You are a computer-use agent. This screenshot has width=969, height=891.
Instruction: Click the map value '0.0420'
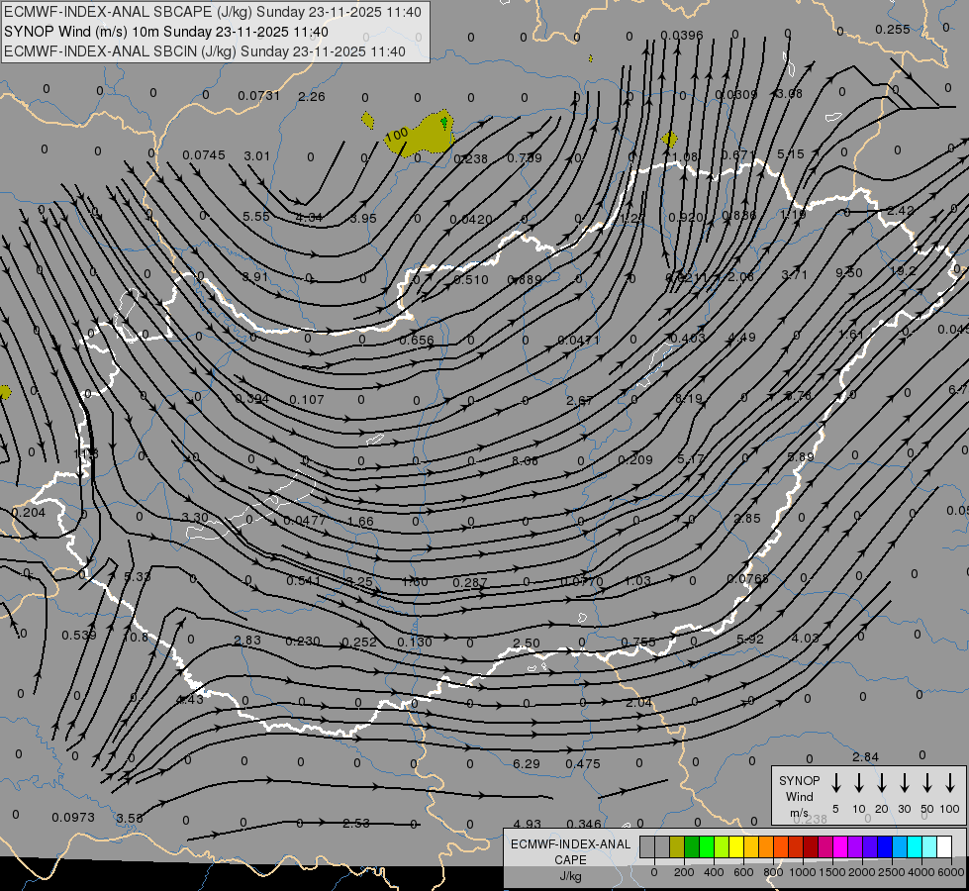(471, 220)
